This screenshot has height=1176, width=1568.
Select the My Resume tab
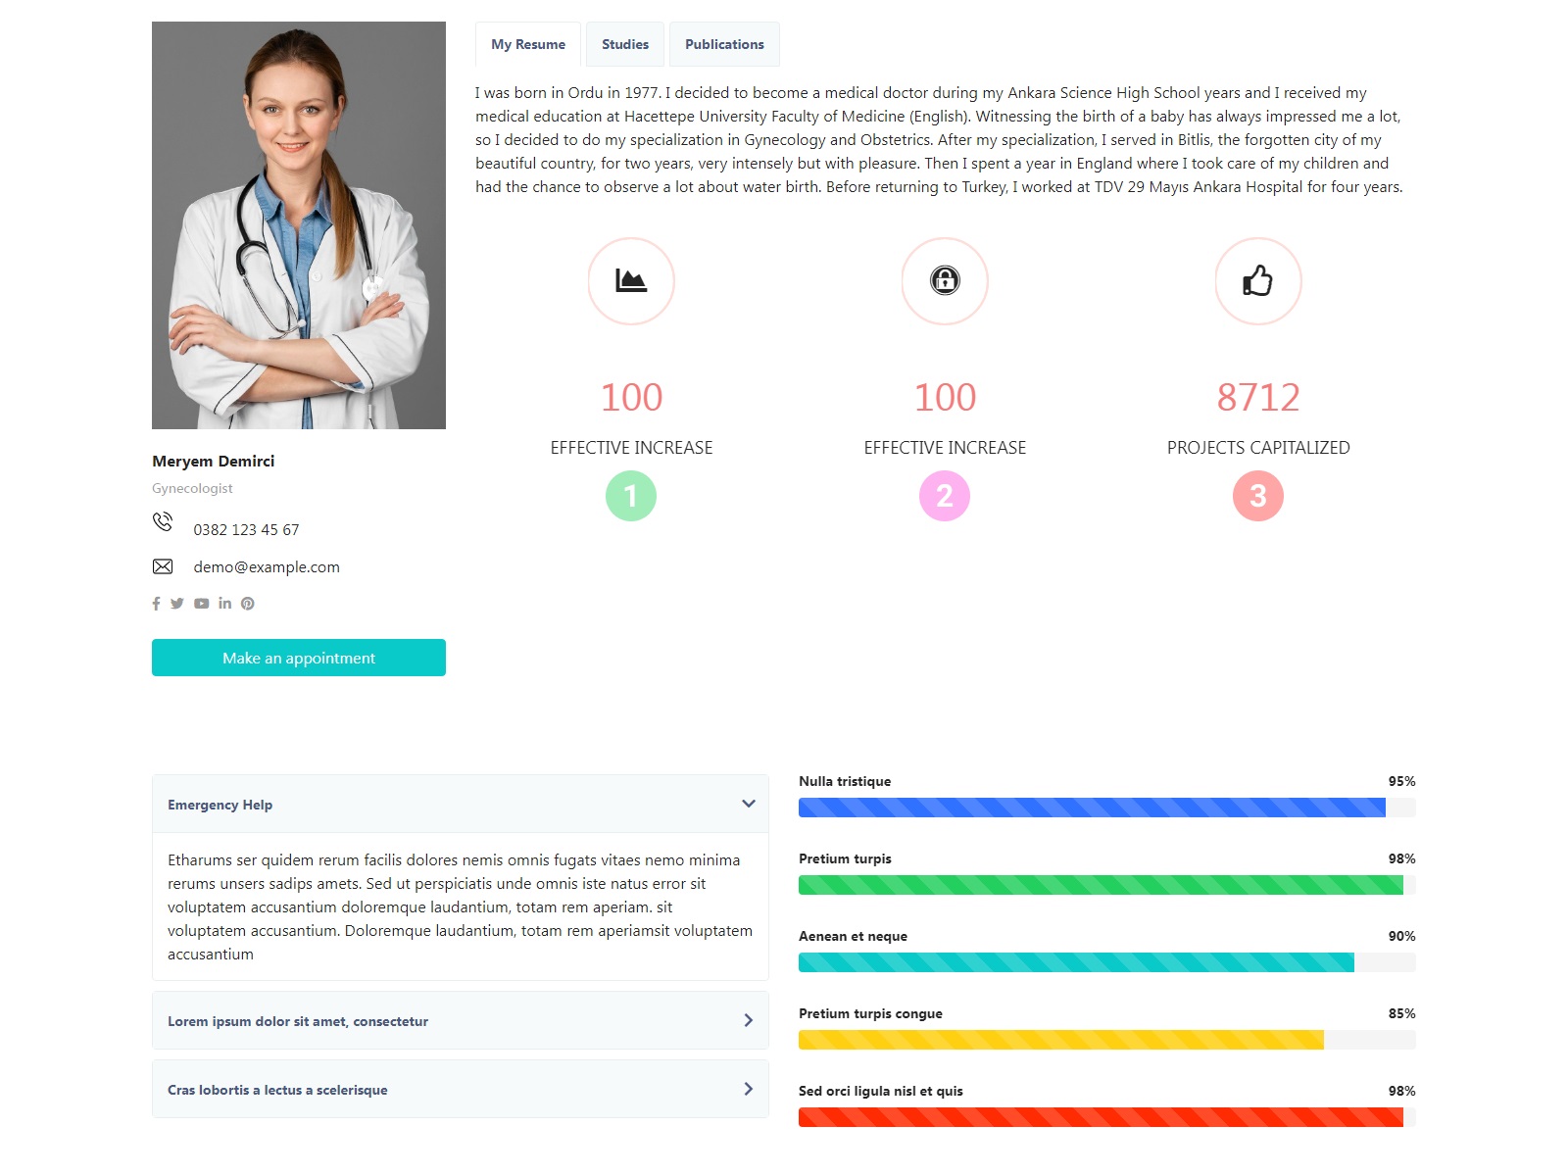(528, 45)
